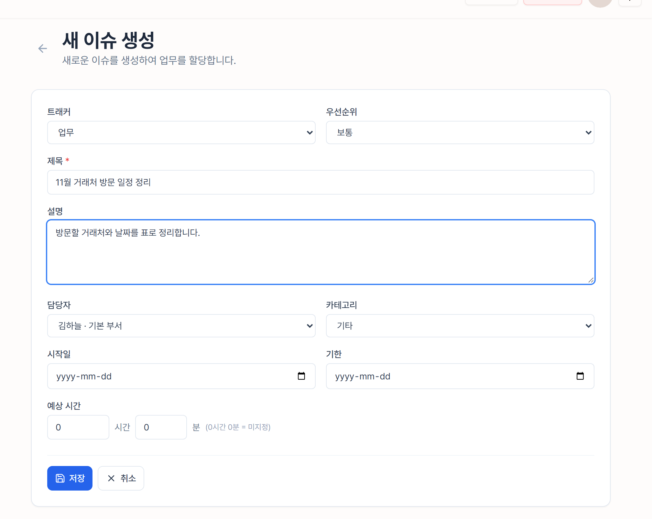
Task: Open the 카테고리 dropdown showing 기타
Action: [x=460, y=326]
